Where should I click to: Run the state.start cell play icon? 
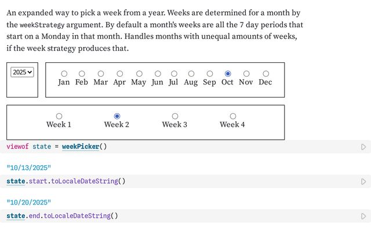point(363,182)
